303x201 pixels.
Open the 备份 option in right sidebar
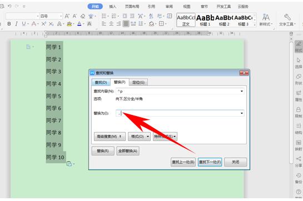tap(299, 178)
